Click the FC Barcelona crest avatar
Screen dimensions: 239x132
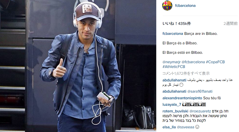tap(167, 6)
